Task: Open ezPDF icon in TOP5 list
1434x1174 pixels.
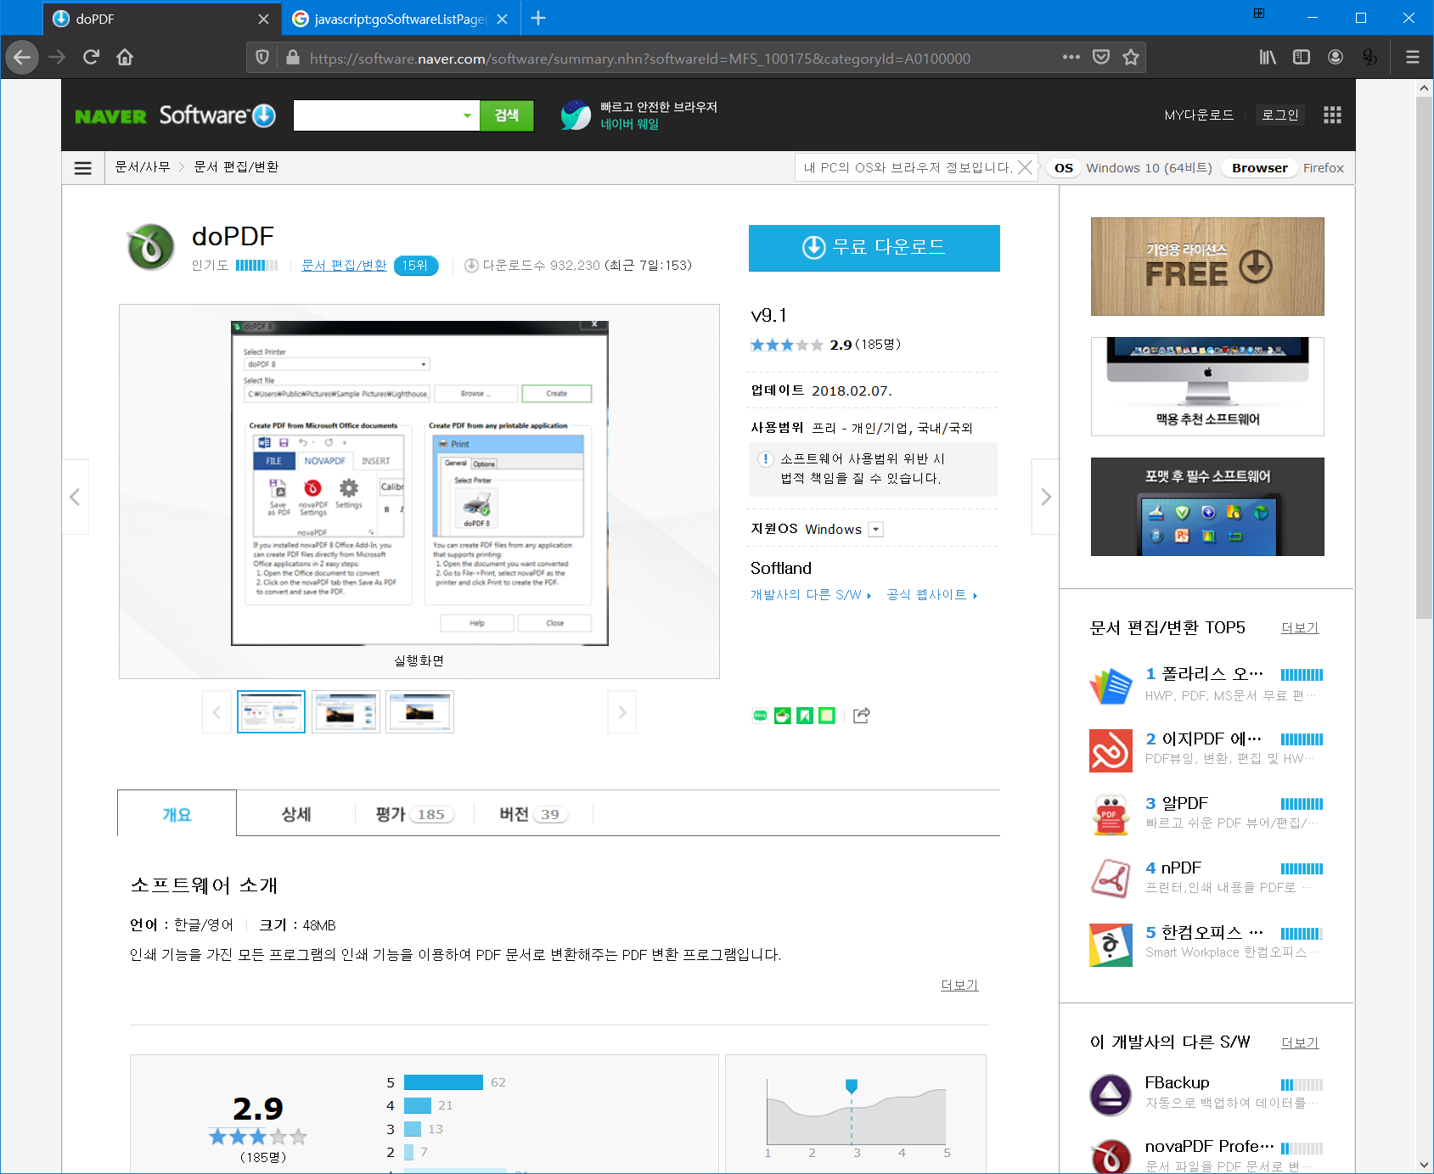Action: [x=1111, y=750]
